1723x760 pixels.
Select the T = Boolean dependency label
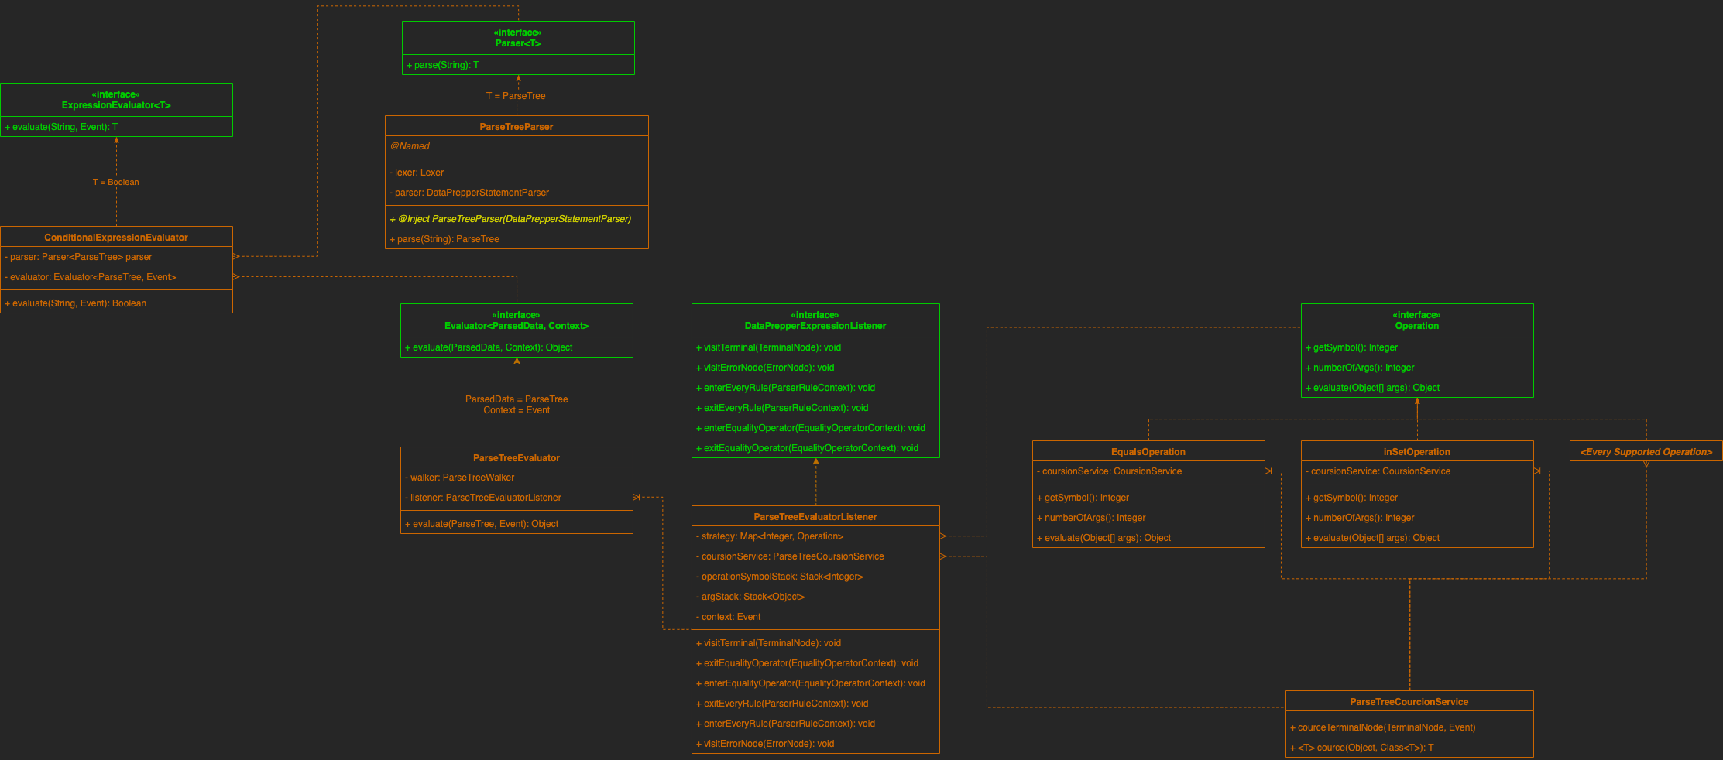(x=115, y=182)
